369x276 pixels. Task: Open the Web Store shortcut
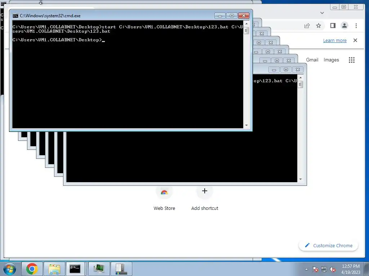pyautogui.click(x=164, y=198)
